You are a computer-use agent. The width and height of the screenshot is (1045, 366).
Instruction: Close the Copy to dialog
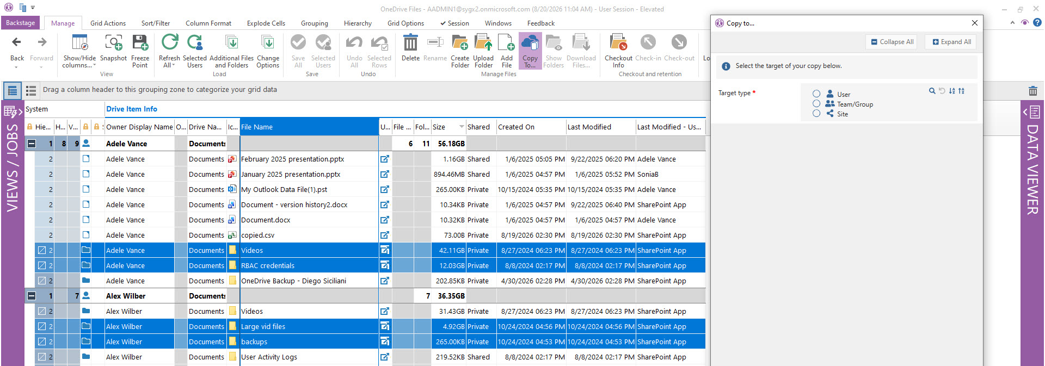coord(975,23)
